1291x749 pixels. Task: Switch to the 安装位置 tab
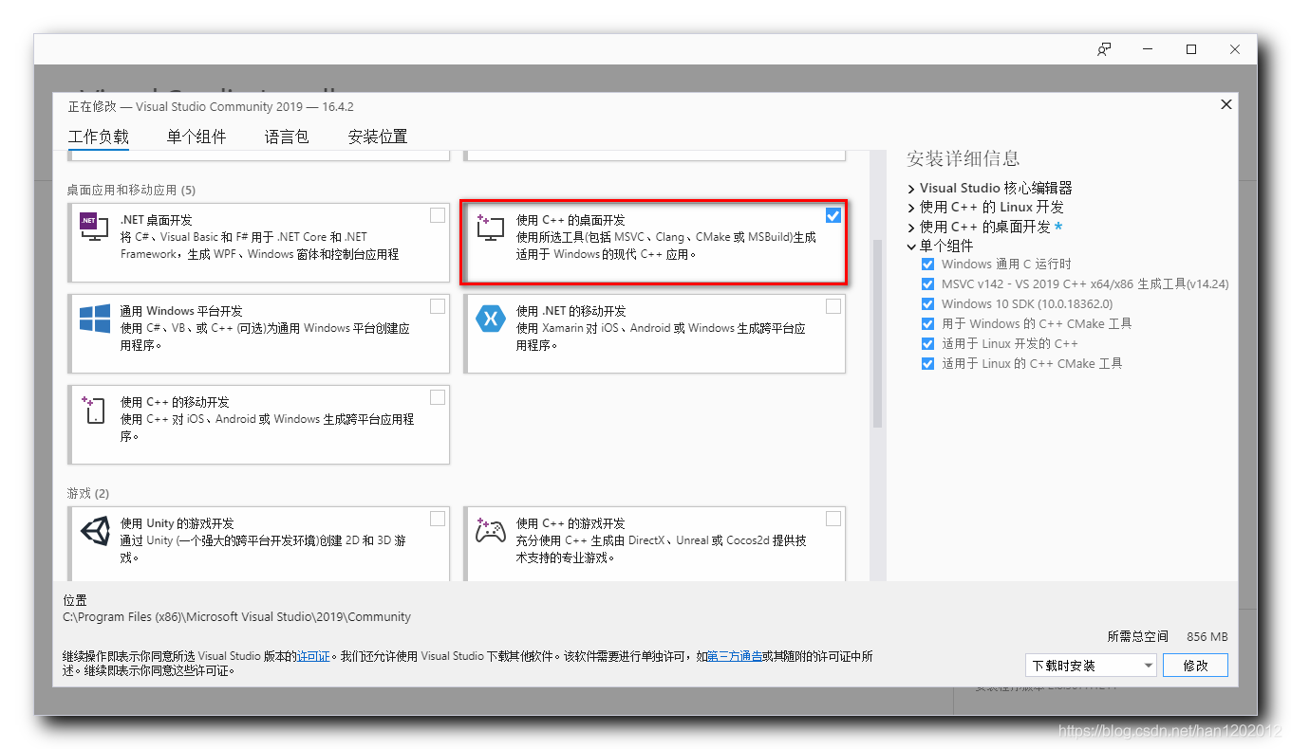pyautogui.click(x=378, y=137)
